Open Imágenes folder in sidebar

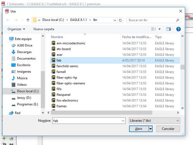coord(21,72)
